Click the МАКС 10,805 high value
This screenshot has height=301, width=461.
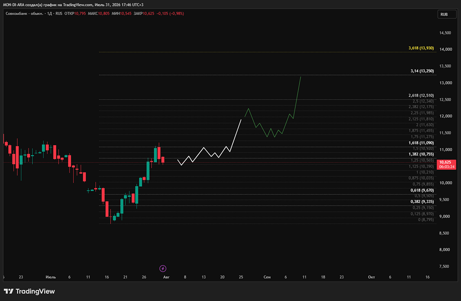(x=99, y=13)
